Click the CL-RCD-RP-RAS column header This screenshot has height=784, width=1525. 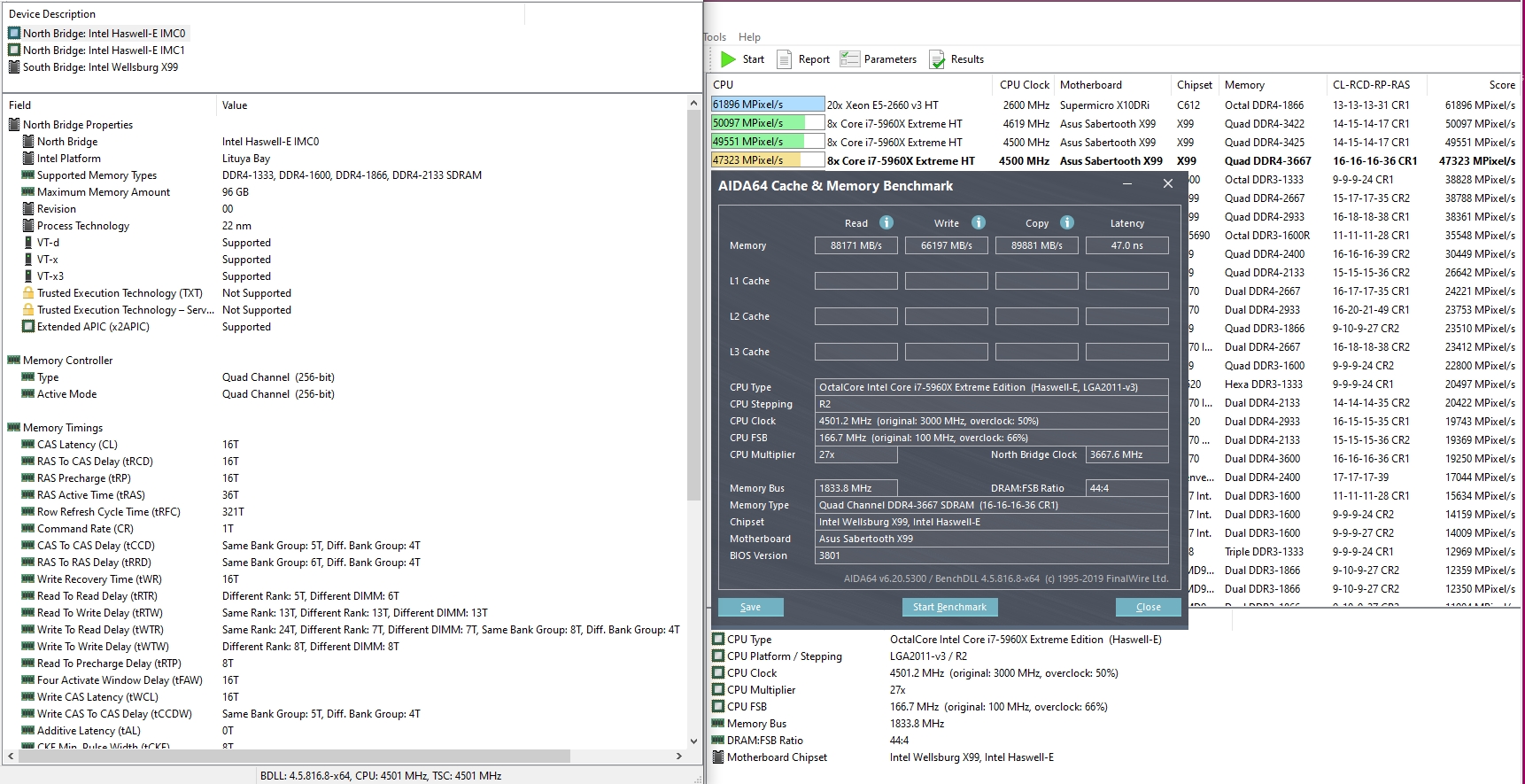coord(1376,85)
